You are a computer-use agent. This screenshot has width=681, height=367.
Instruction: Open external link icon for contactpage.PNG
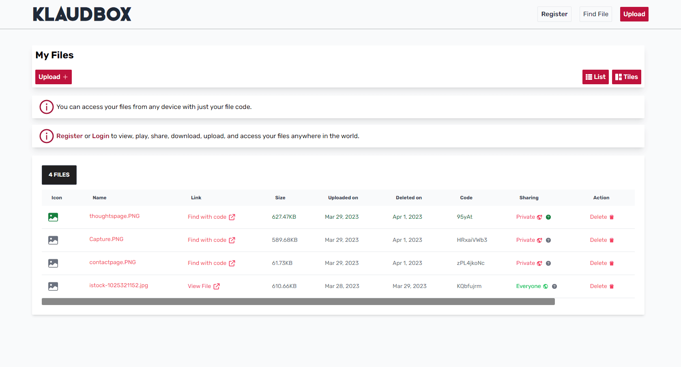click(x=232, y=263)
